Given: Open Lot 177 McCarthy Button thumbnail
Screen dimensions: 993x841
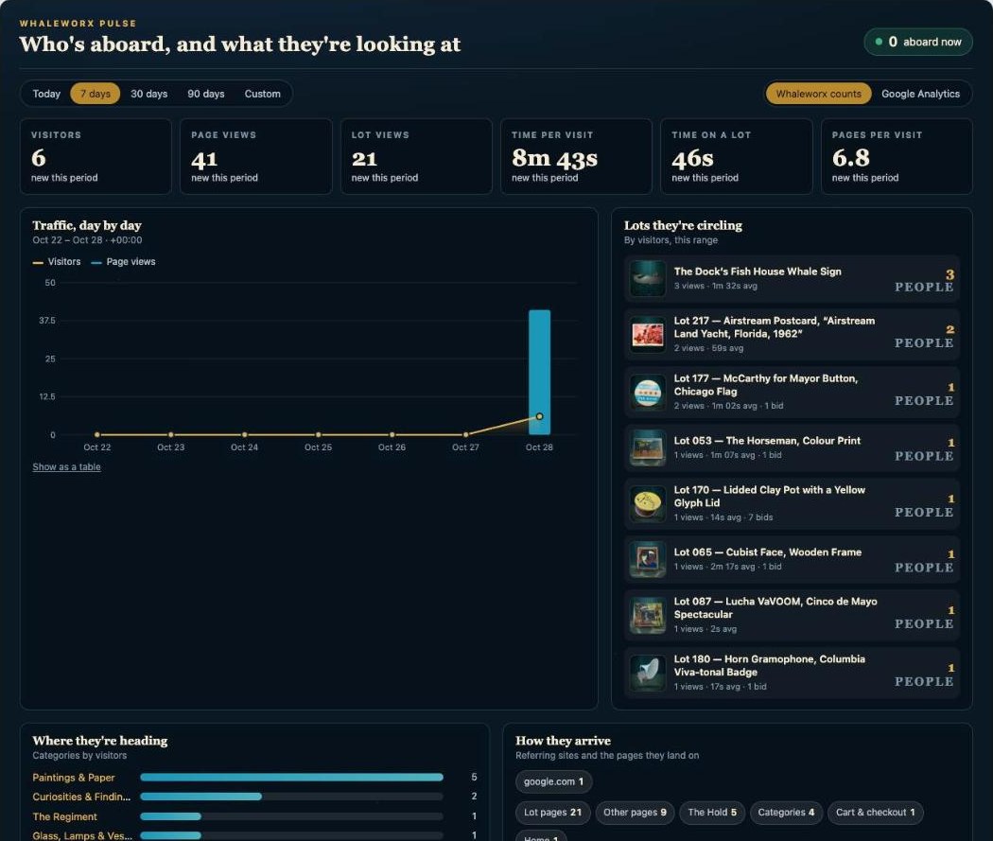Looking at the screenshot, I should [648, 393].
